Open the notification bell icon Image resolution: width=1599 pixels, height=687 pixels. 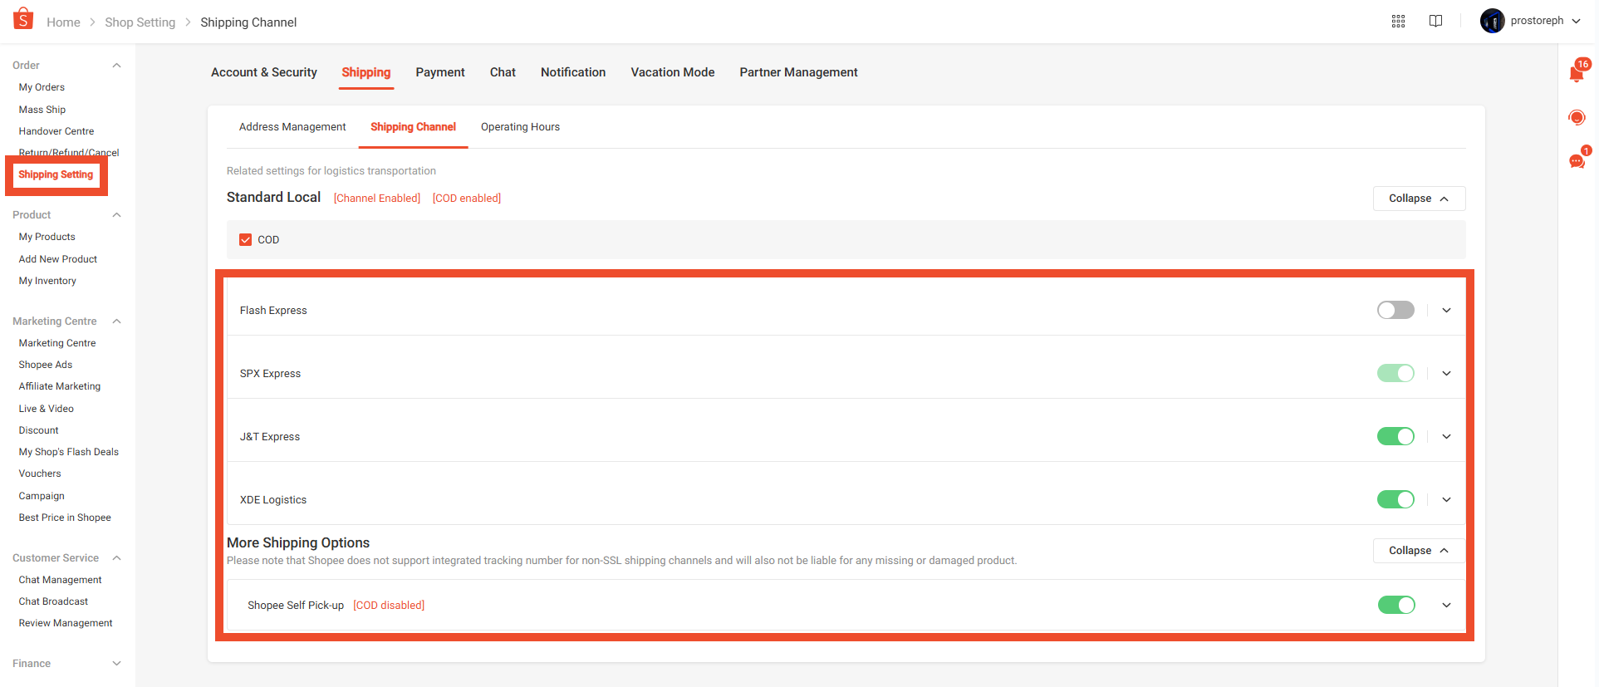point(1576,74)
